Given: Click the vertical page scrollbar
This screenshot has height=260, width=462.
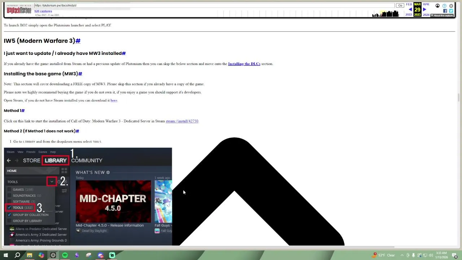Looking at the screenshot, I should (x=458, y=97).
